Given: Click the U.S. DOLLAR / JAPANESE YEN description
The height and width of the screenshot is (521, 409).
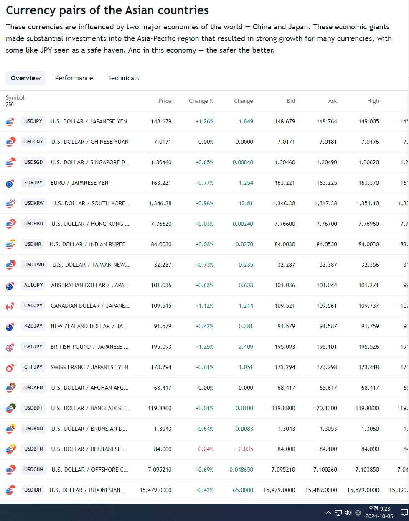Looking at the screenshot, I should coord(89,121).
